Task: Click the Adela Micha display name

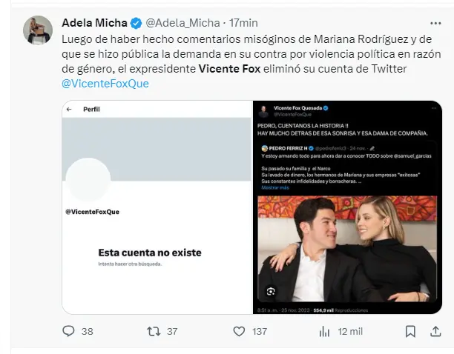Action: (x=95, y=22)
